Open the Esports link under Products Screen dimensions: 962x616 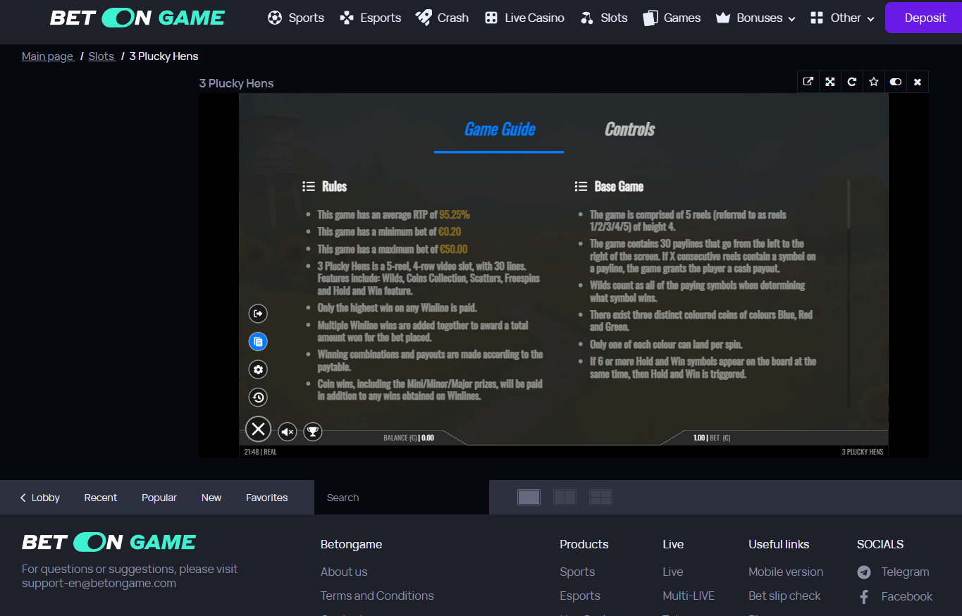point(580,596)
